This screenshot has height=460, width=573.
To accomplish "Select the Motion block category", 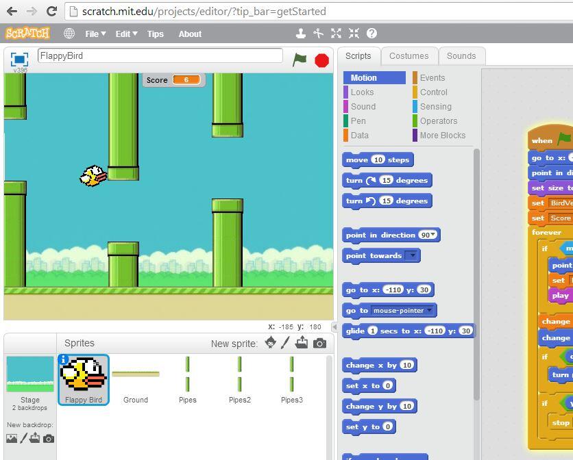I will [x=374, y=78].
